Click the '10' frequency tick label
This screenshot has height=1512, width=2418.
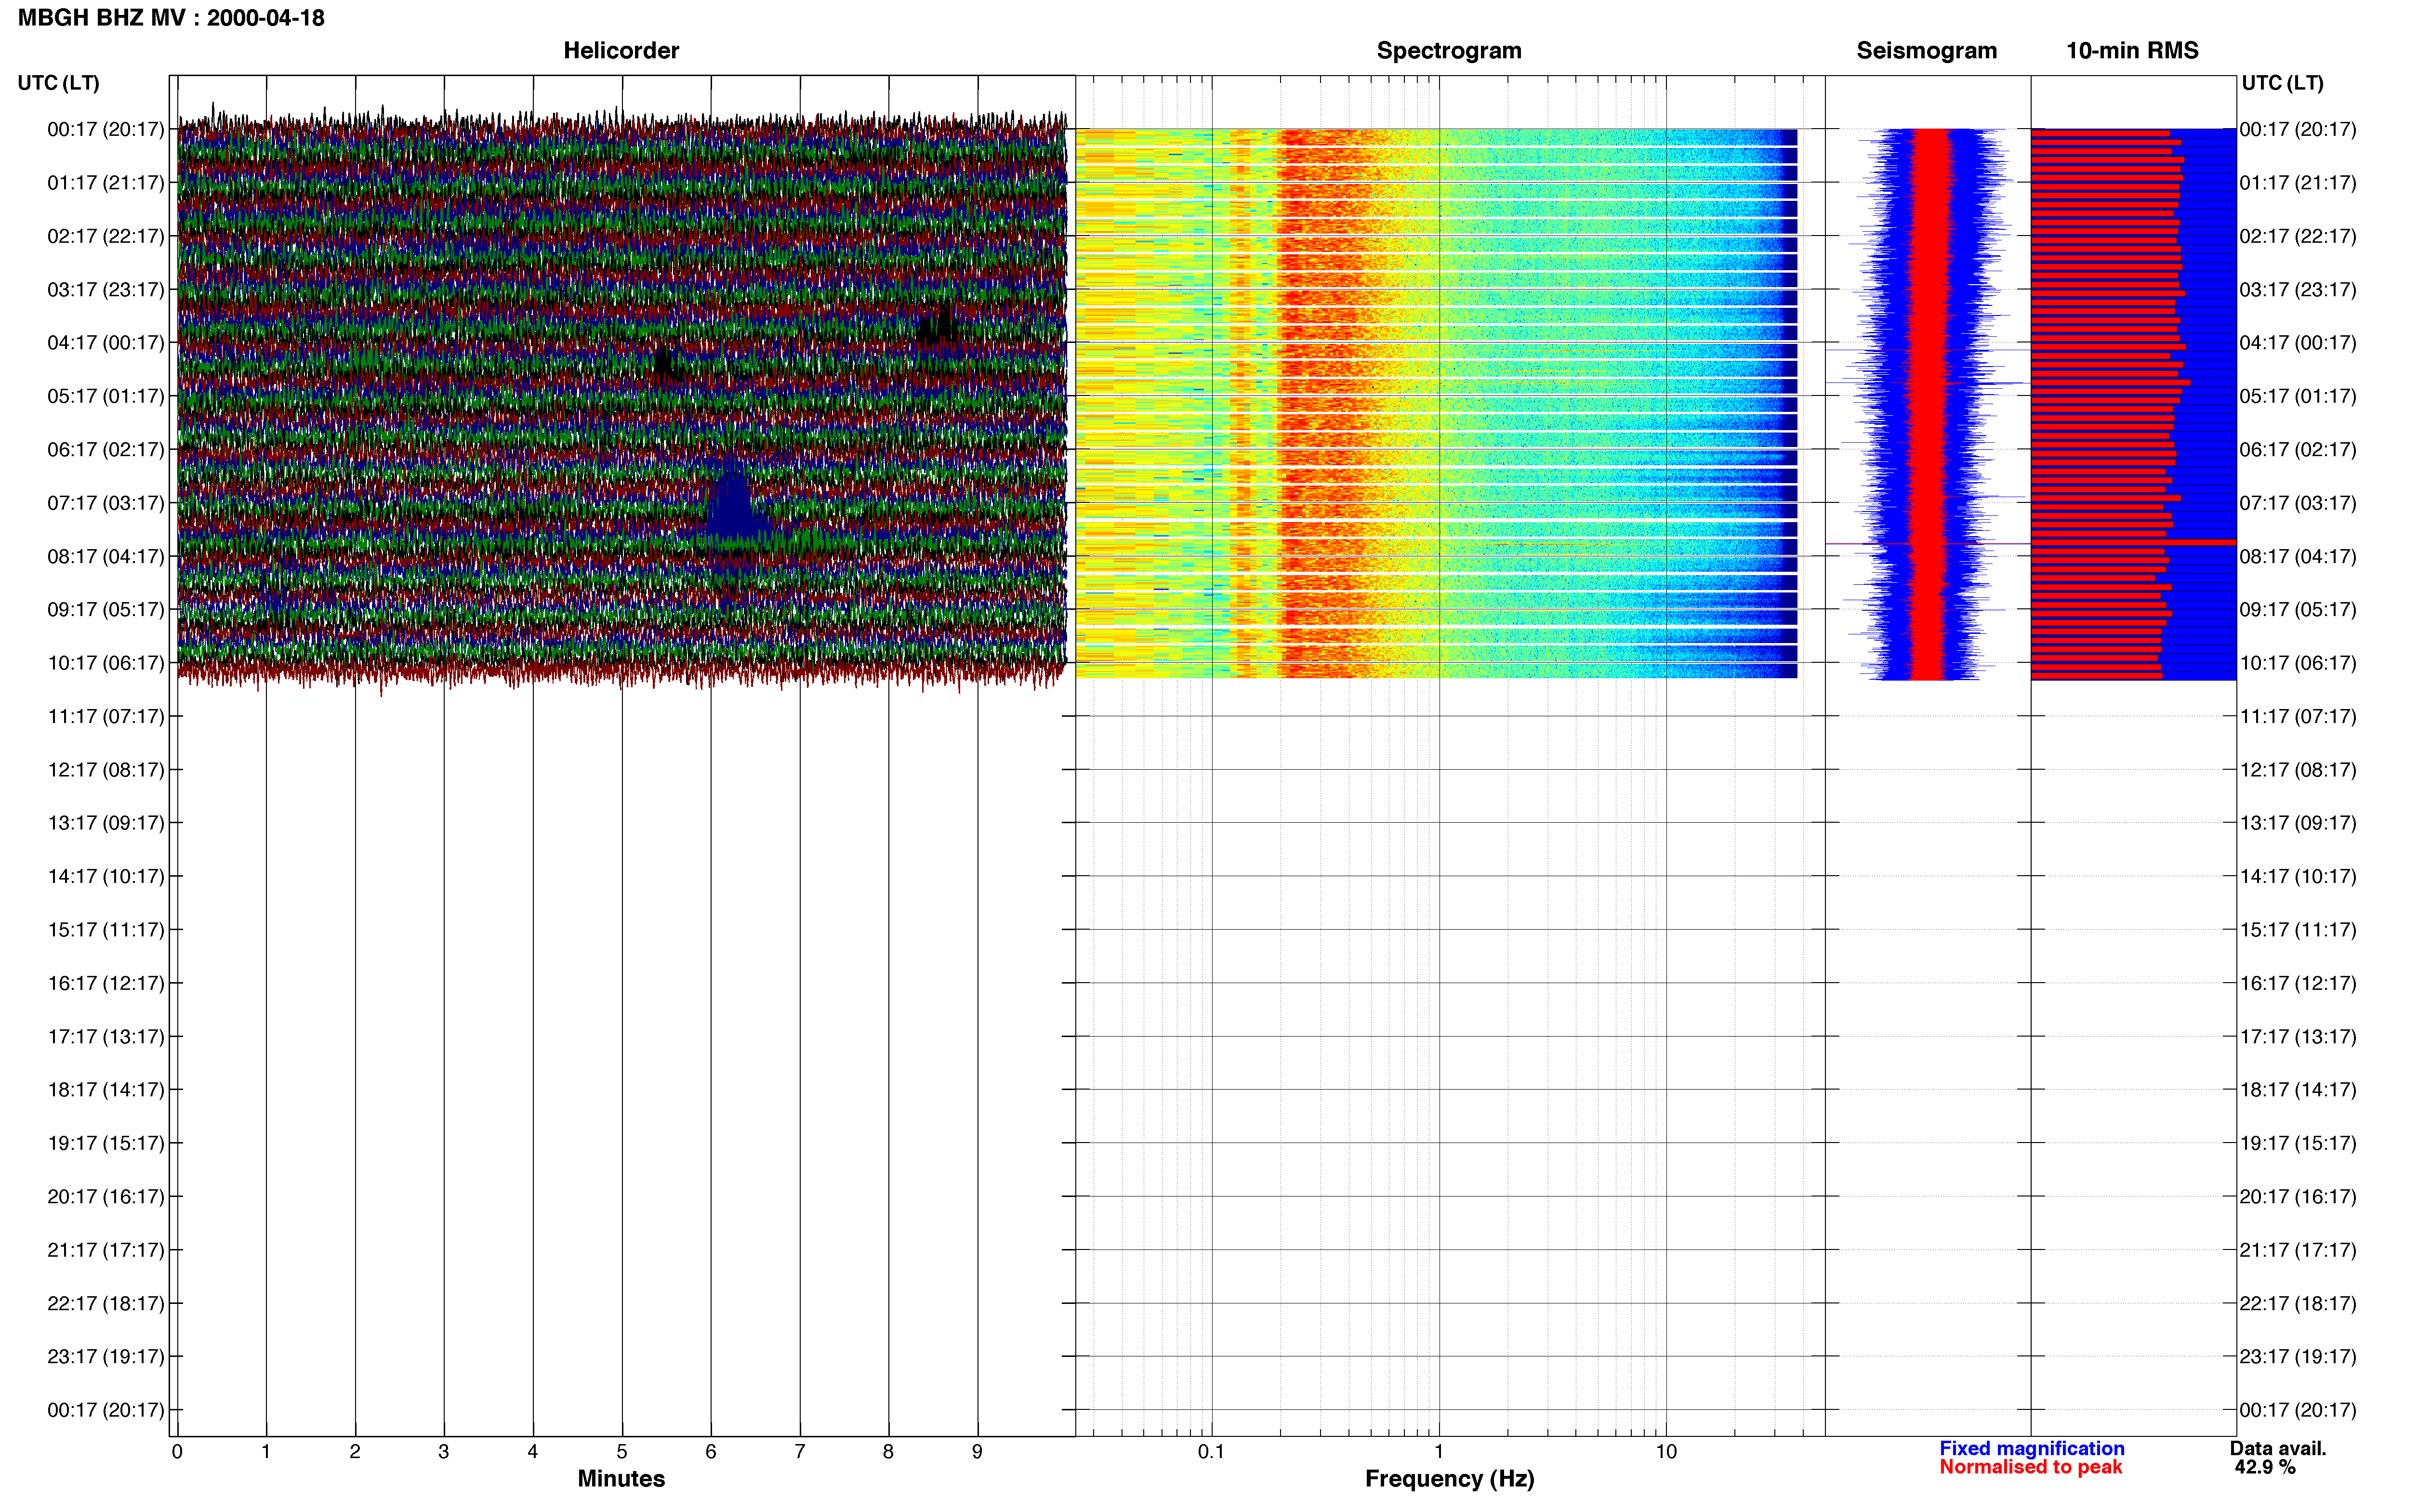click(1666, 1452)
